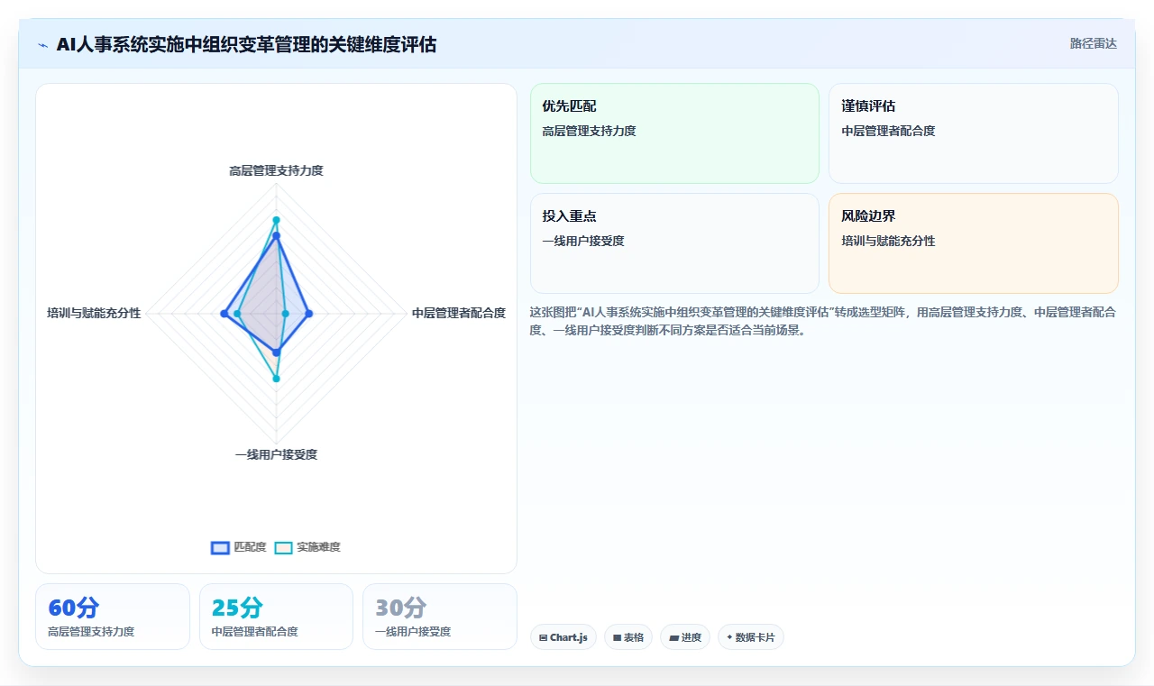
Task: Click the 25分 score card
Action: tap(276, 617)
